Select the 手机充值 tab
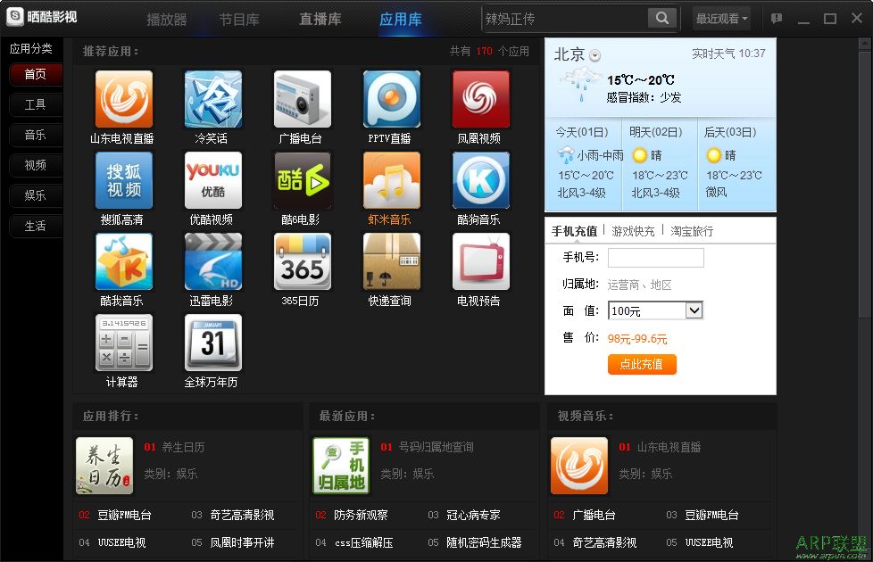Viewport: 873px width, 562px height. (x=574, y=231)
